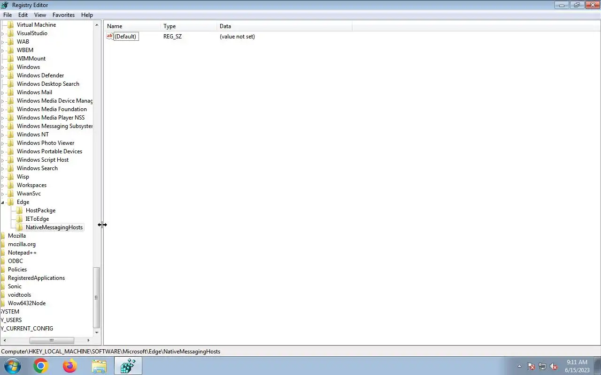The width and height of the screenshot is (601, 375).
Task: Click the voidtools folder icon
Action: pyautogui.click(x=3, y=295)
